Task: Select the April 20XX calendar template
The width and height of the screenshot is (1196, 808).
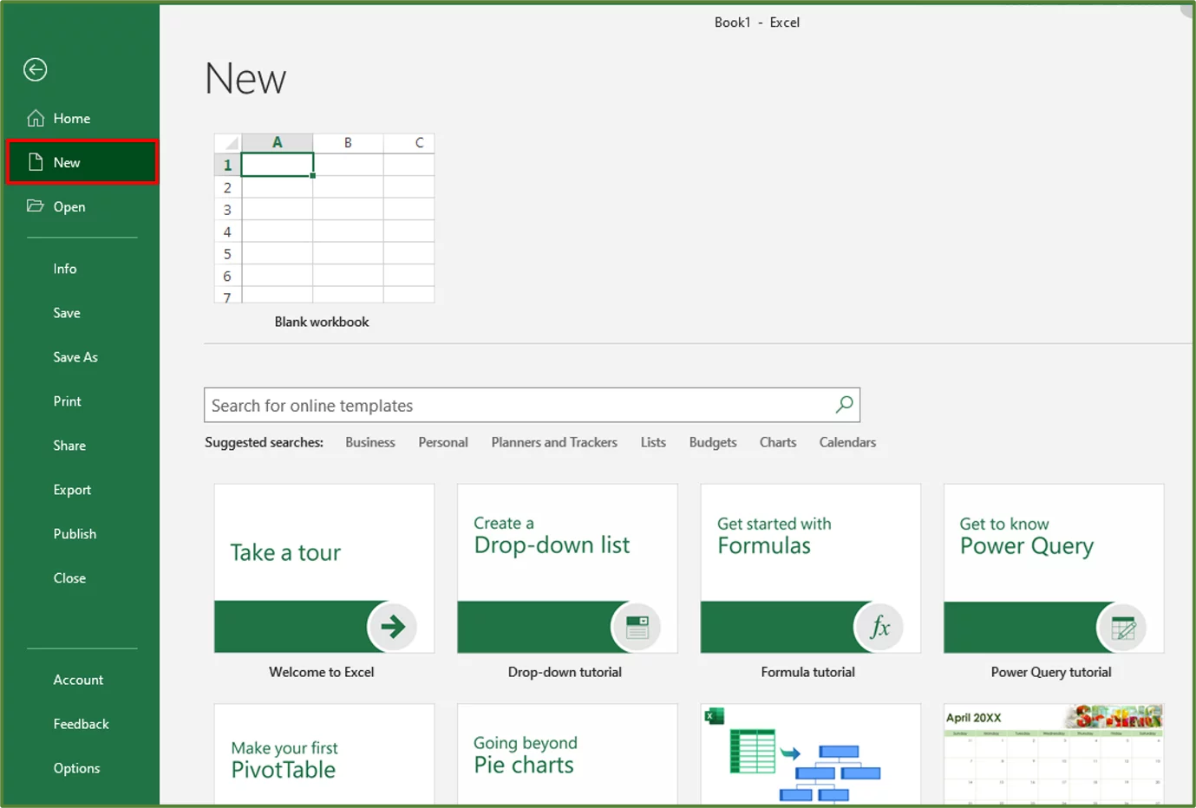Action: tap(1052, 754)
